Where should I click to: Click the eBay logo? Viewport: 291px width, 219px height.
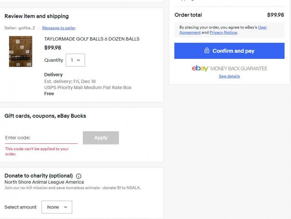(200, 69)
